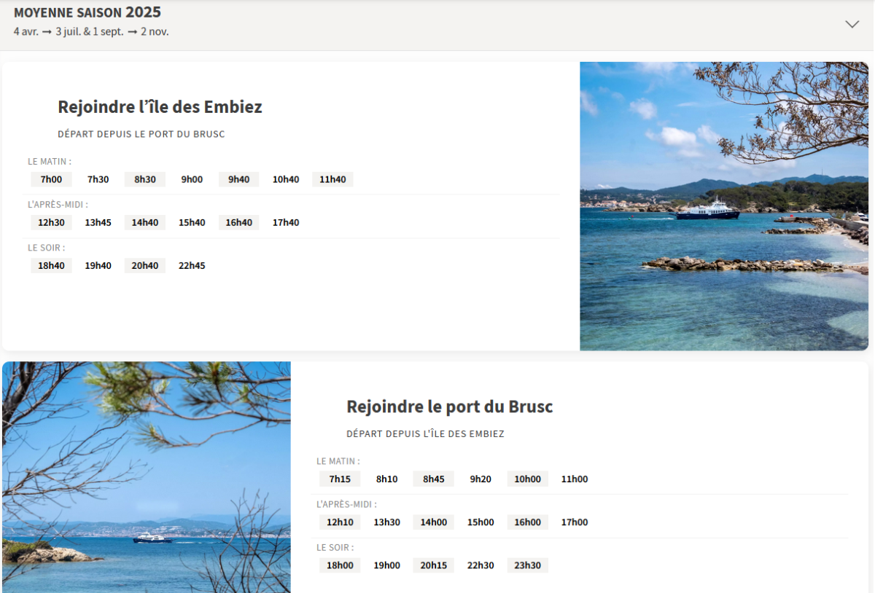Select the 7h30 departure time
Screen dimensions: 875x593
pyautogui.click(x=98, y=179)
